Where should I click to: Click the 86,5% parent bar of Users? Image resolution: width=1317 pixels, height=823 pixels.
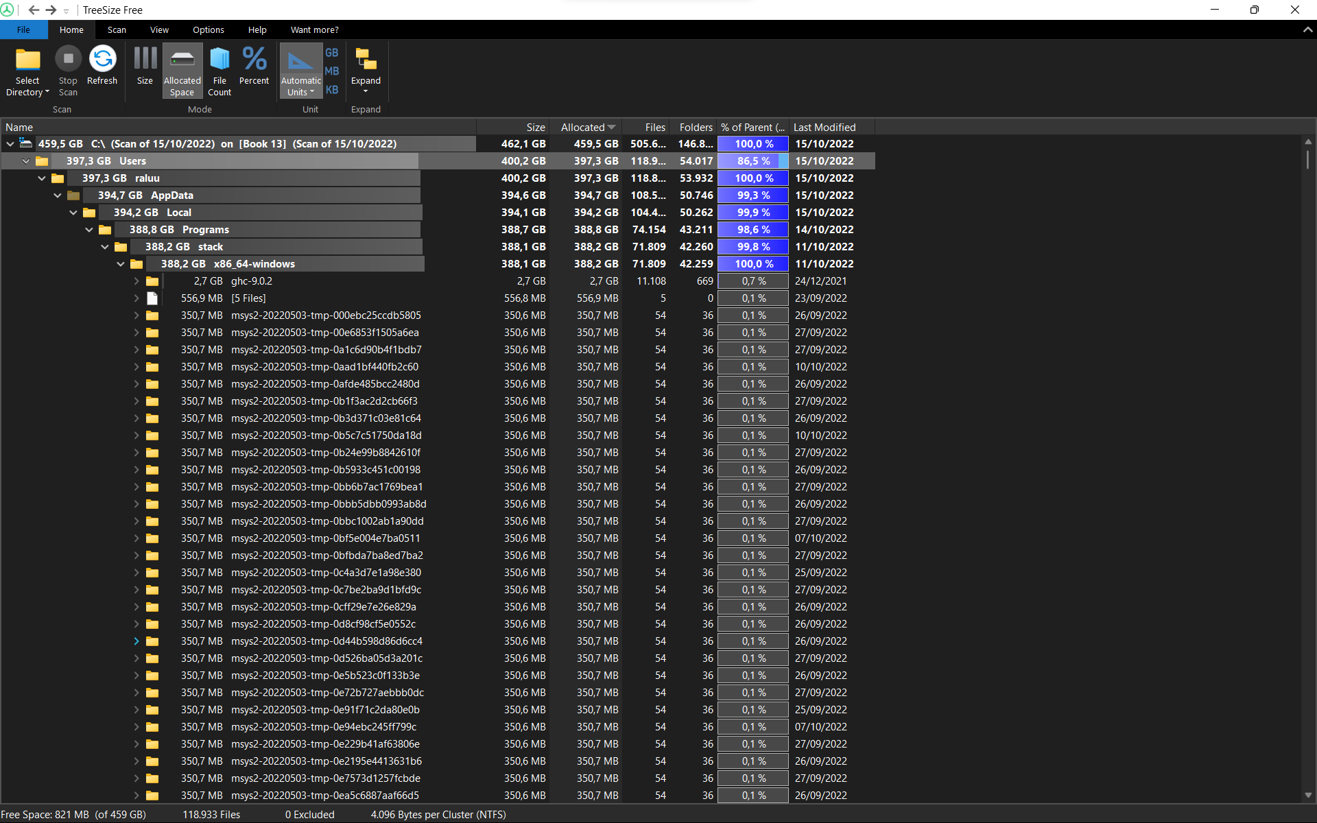[752, 160]
